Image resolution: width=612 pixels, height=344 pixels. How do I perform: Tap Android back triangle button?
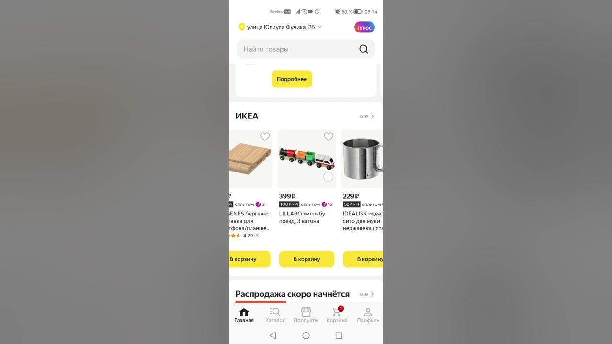pos(273,335)
